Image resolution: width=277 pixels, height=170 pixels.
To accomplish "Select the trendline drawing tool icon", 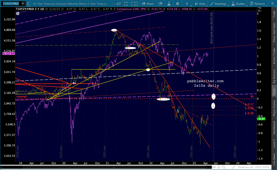I will (x=233, y=167).
